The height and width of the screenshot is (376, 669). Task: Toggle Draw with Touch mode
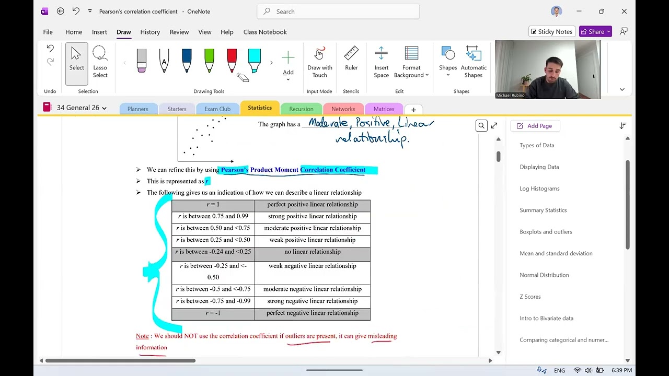click(x=319, y=63)
